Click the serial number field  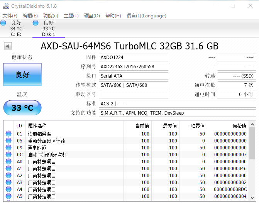tap(134, 67)
